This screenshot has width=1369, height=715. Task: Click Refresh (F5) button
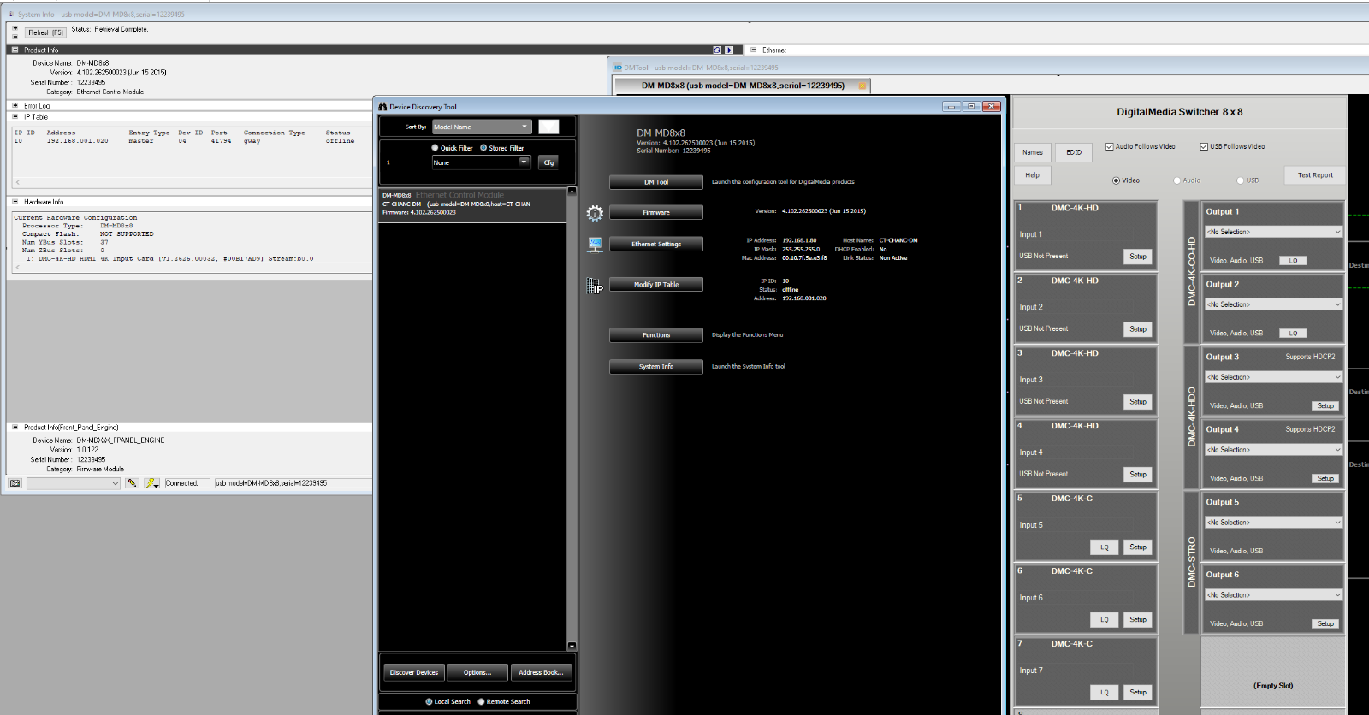click(45, 32)
